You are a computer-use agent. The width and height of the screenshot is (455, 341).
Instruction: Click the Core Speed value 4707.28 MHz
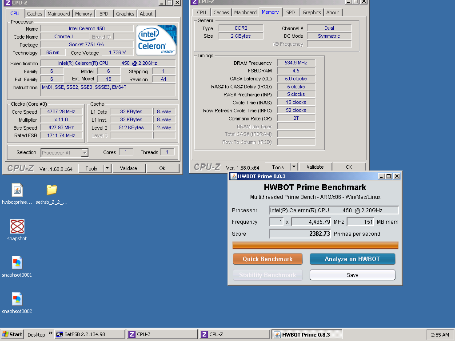point(61,111)
